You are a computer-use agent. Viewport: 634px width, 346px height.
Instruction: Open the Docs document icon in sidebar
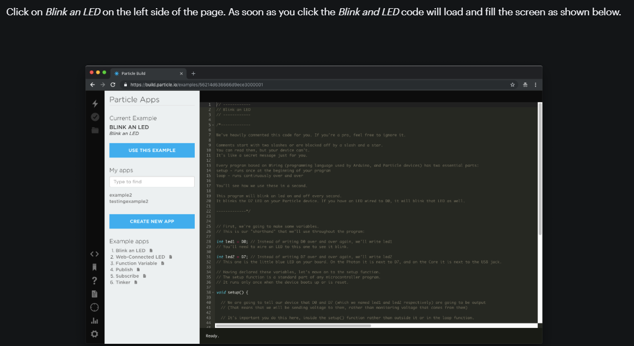coord(95,294)
